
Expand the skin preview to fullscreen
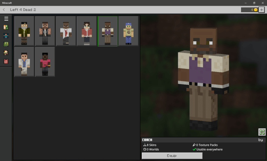(x=262, y=132)
